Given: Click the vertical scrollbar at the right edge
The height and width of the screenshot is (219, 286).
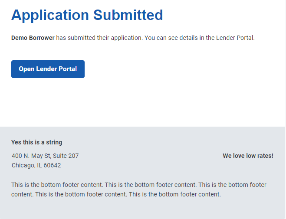Looking at the screenshot, I should [286, 109].
